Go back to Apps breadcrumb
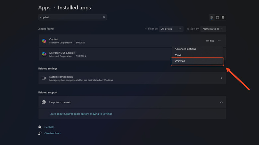Image resolution: width=259 pixels, height=145 pixels. [44, 8]
